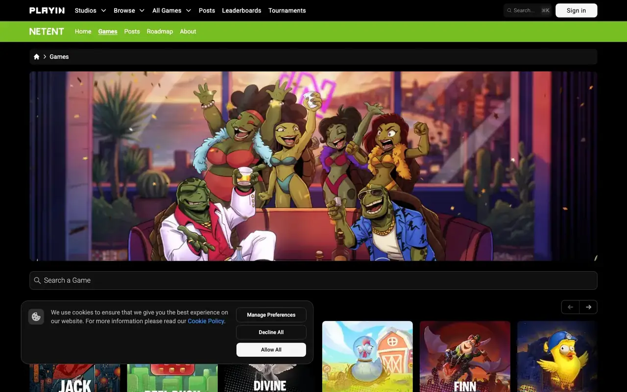Expand the All Games dropdown
627x392 pixels.
point(172,10)
